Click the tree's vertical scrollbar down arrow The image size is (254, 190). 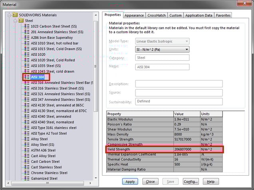pos(96,178)
